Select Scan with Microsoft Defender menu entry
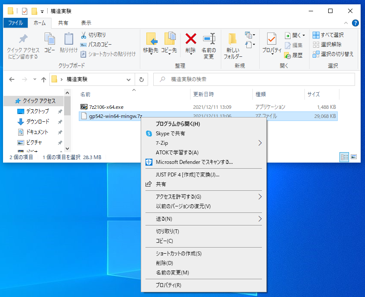 pos(194,162)
